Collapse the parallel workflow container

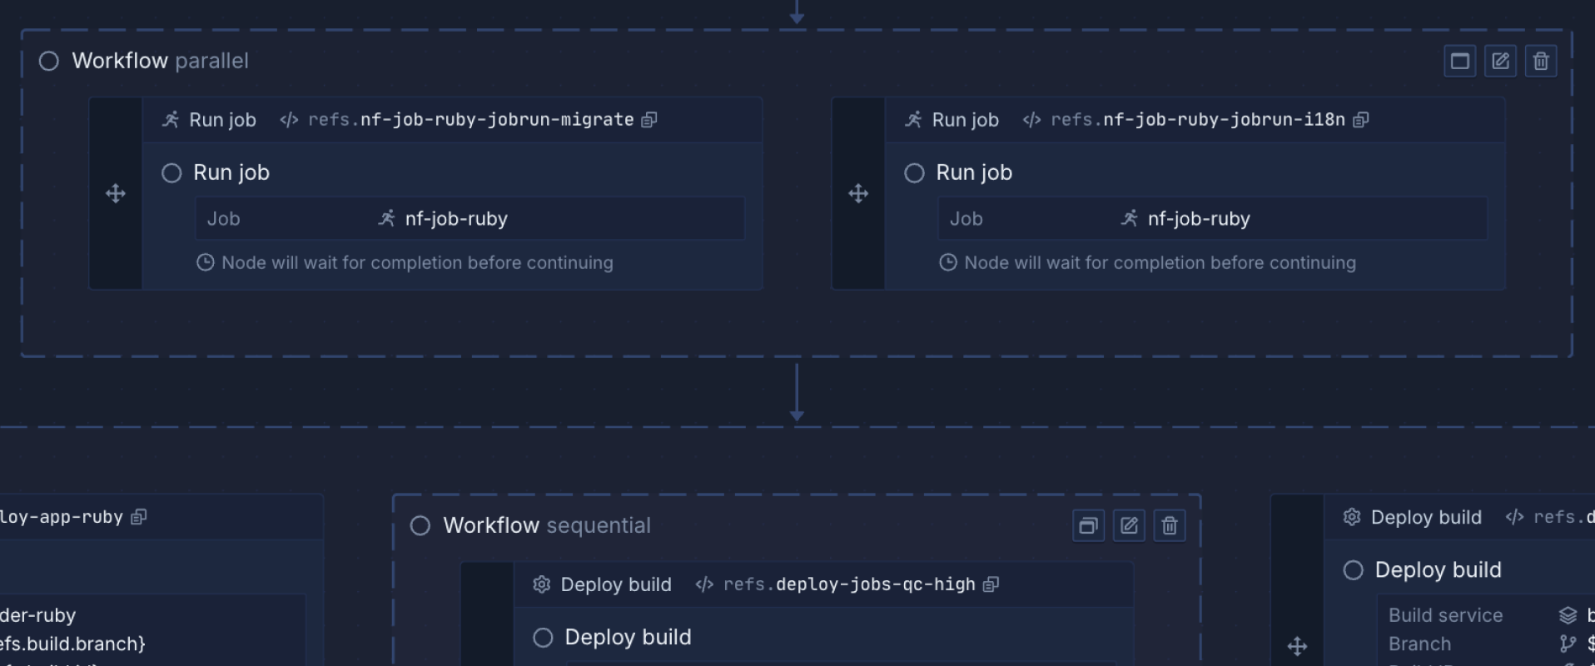(x=1459, y=62)
